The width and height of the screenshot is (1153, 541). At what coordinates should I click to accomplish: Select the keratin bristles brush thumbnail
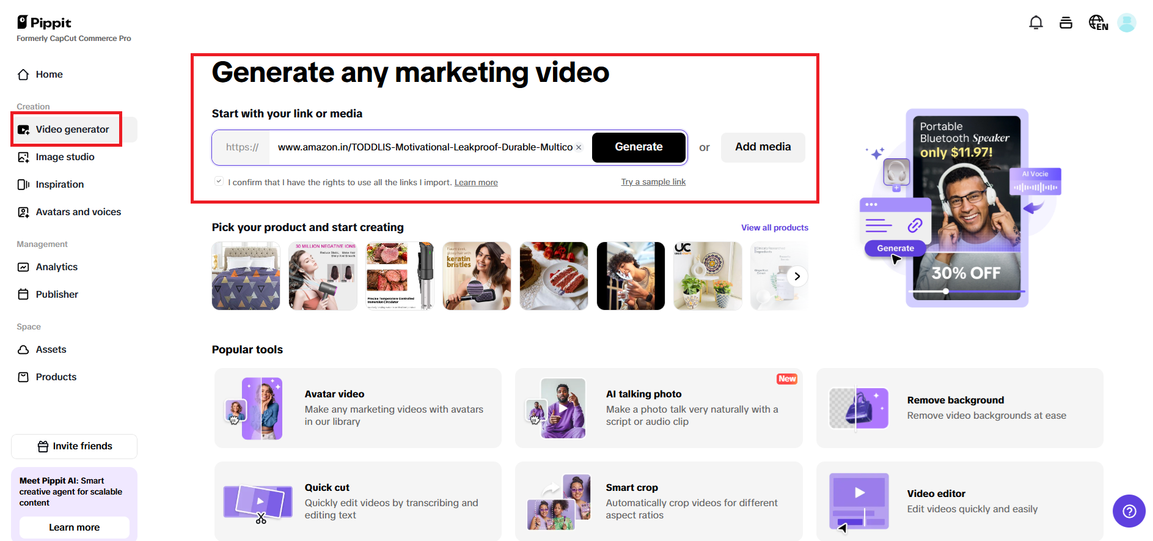(477, 276)
